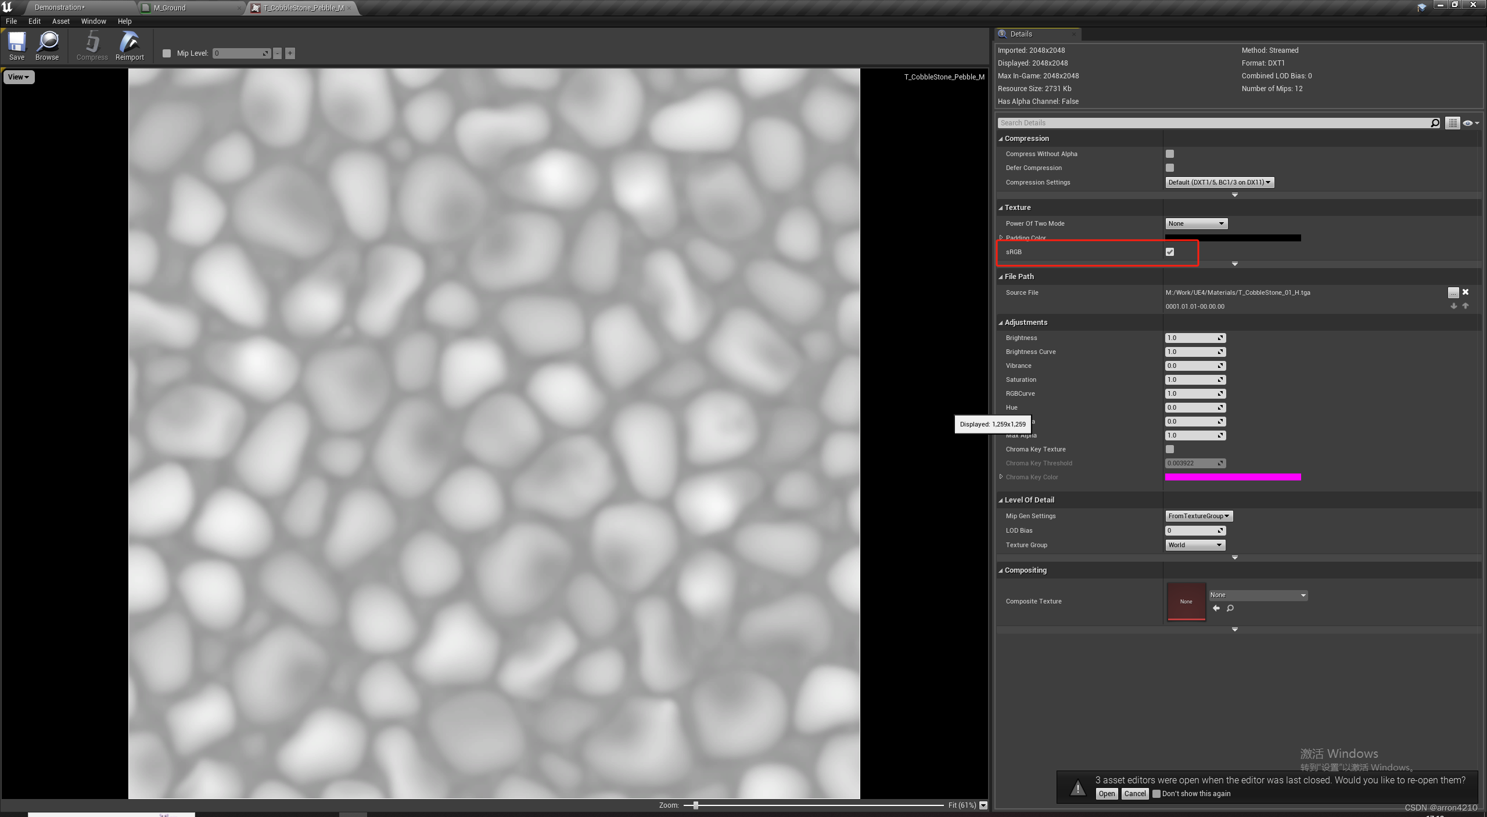Click search magnifier in Details panel

coord(1435,123)
